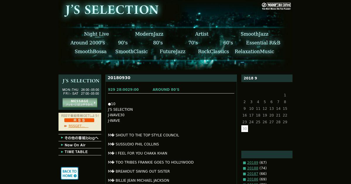This screenshot has height=184, width=351.
Task: Click the SHOUT TO THE TOP track line
Action: [143, 135]
